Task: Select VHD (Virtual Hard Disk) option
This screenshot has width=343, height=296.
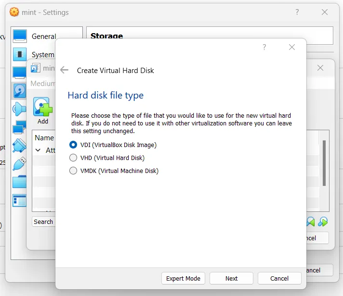Action: [107, 158]
